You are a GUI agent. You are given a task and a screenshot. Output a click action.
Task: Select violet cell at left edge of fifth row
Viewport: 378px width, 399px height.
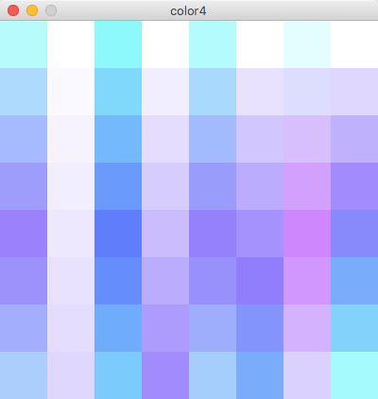tap(24, 234)
